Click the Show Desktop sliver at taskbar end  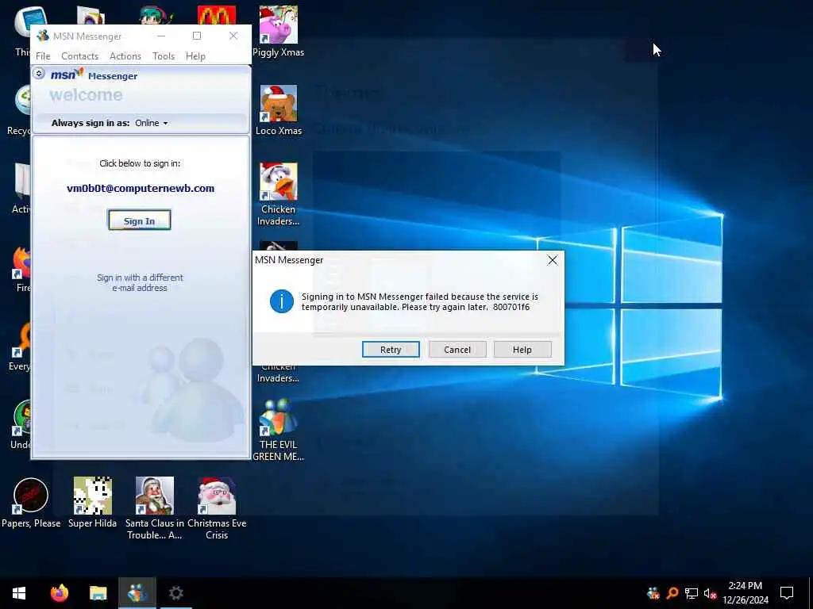(x=810, y=593)
